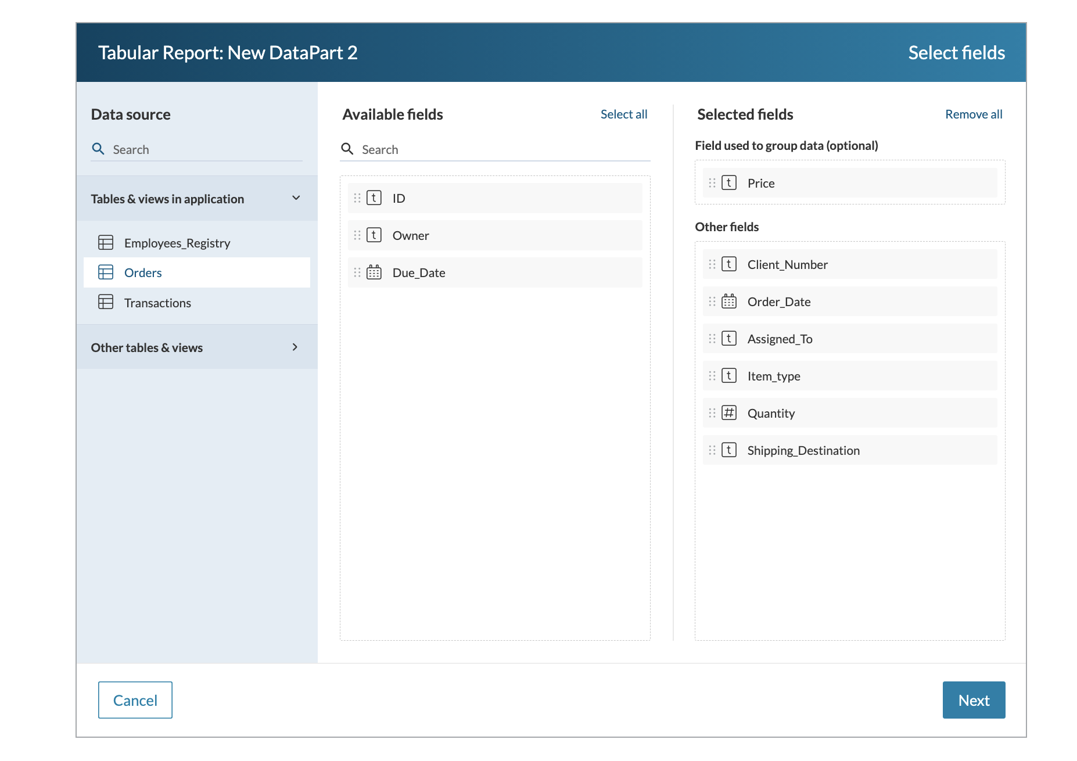The height and width of the screenshot is (761, 1077).
Task: Select all available fields
Action: [624, 114]
